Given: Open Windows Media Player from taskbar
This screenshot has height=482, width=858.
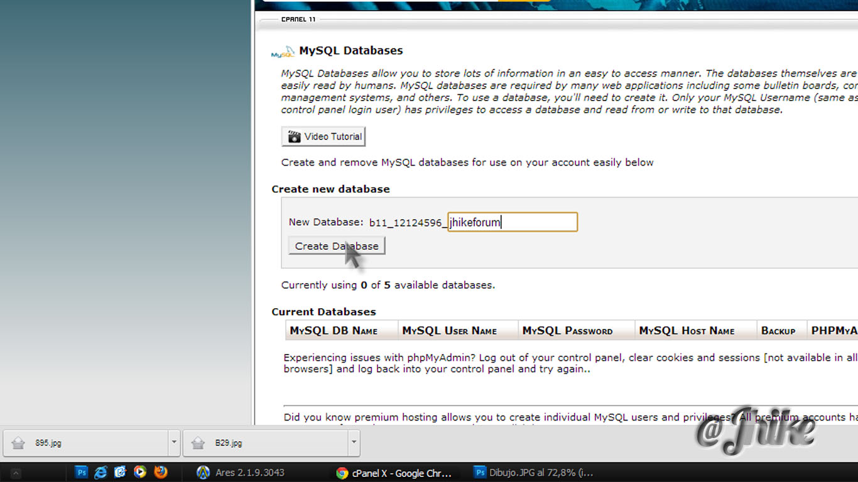Looking at the screenshot, I should (x=140, y=472).
